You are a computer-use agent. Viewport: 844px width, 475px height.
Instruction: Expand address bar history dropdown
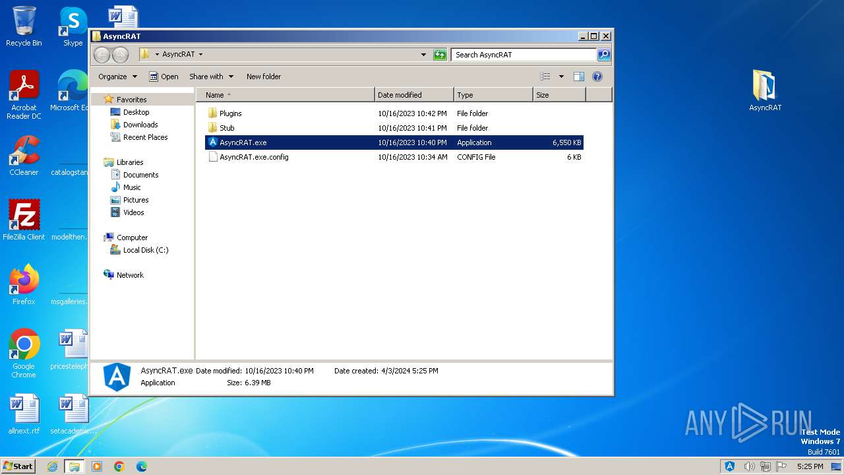coord(423,55)
